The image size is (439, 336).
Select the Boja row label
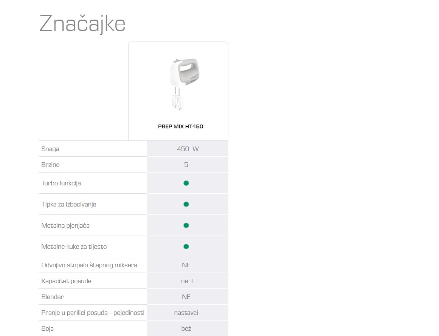(47, 329)
